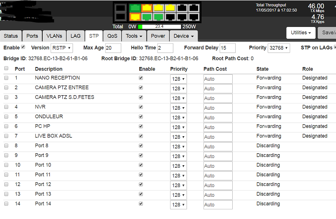This screenshot has width=336, height=219.
Task: Click the PoE power usage bar
Action: pyautogui.click(x=159, y=26)
